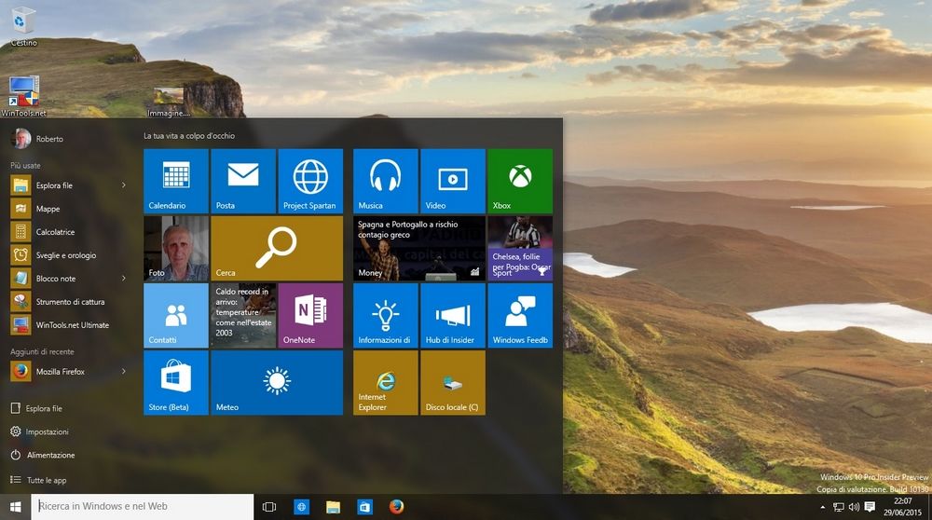Viewport: 932px width, 520px height.
Task: Select Calcolatrice in most used list
Action: coord(55,232)
